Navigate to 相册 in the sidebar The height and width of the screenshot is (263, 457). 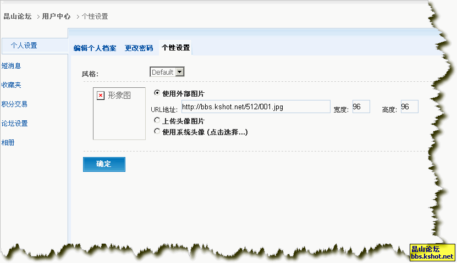point(8,143)
